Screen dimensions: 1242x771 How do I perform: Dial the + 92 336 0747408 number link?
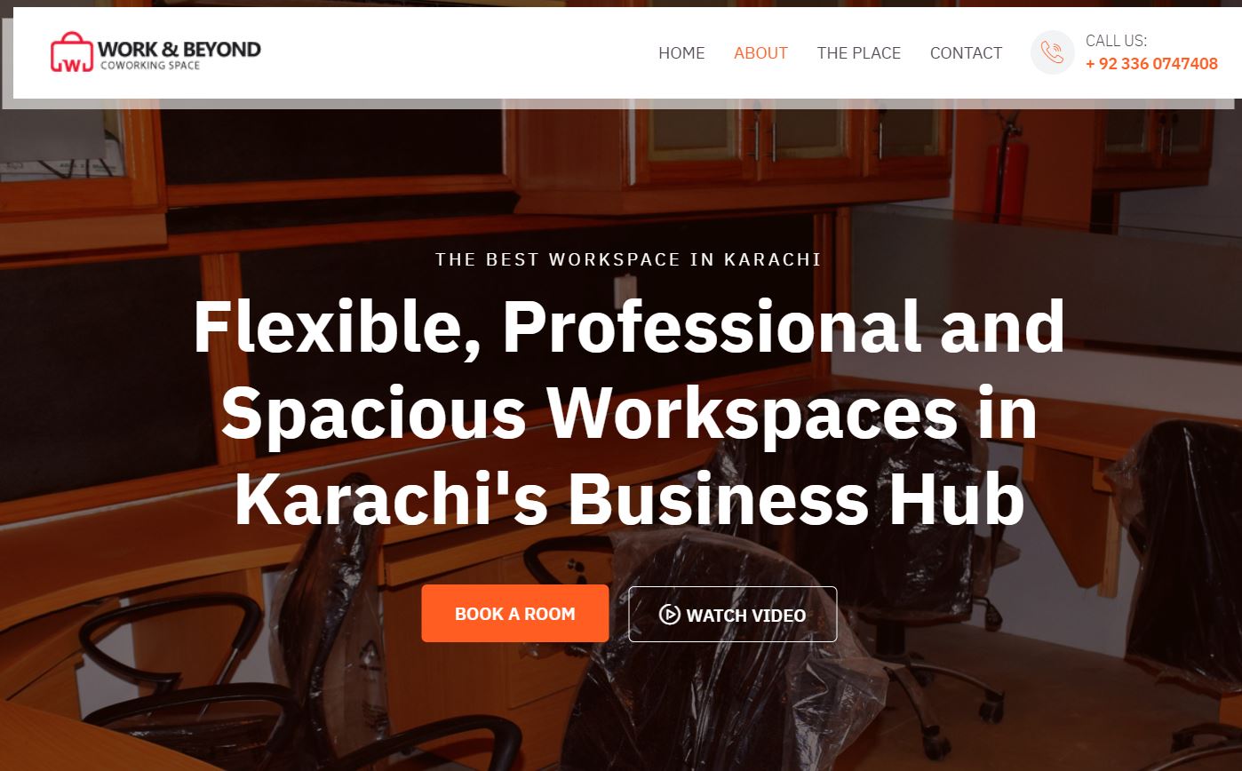1151,64
